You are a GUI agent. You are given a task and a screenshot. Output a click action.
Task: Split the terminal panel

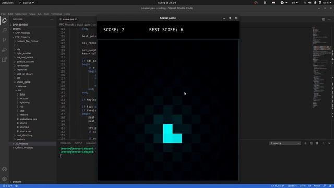[x=312, y=143]
